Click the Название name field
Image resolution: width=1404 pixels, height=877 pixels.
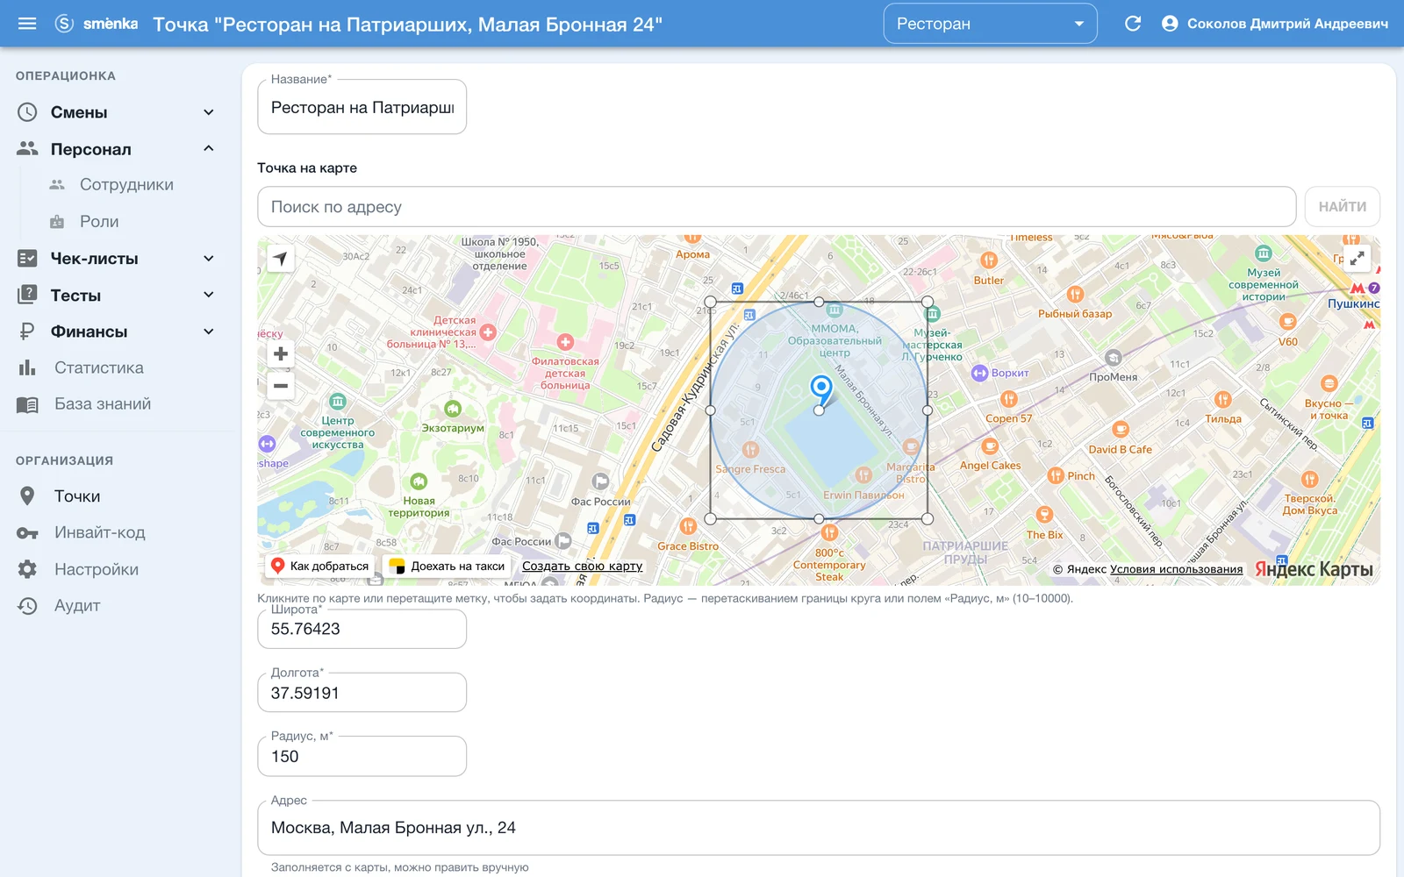tap(362, 107)
